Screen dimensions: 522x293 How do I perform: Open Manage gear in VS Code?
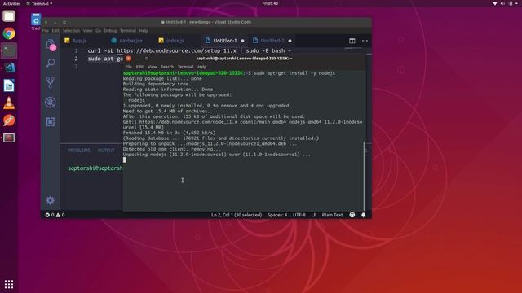(x=51, y=200)
